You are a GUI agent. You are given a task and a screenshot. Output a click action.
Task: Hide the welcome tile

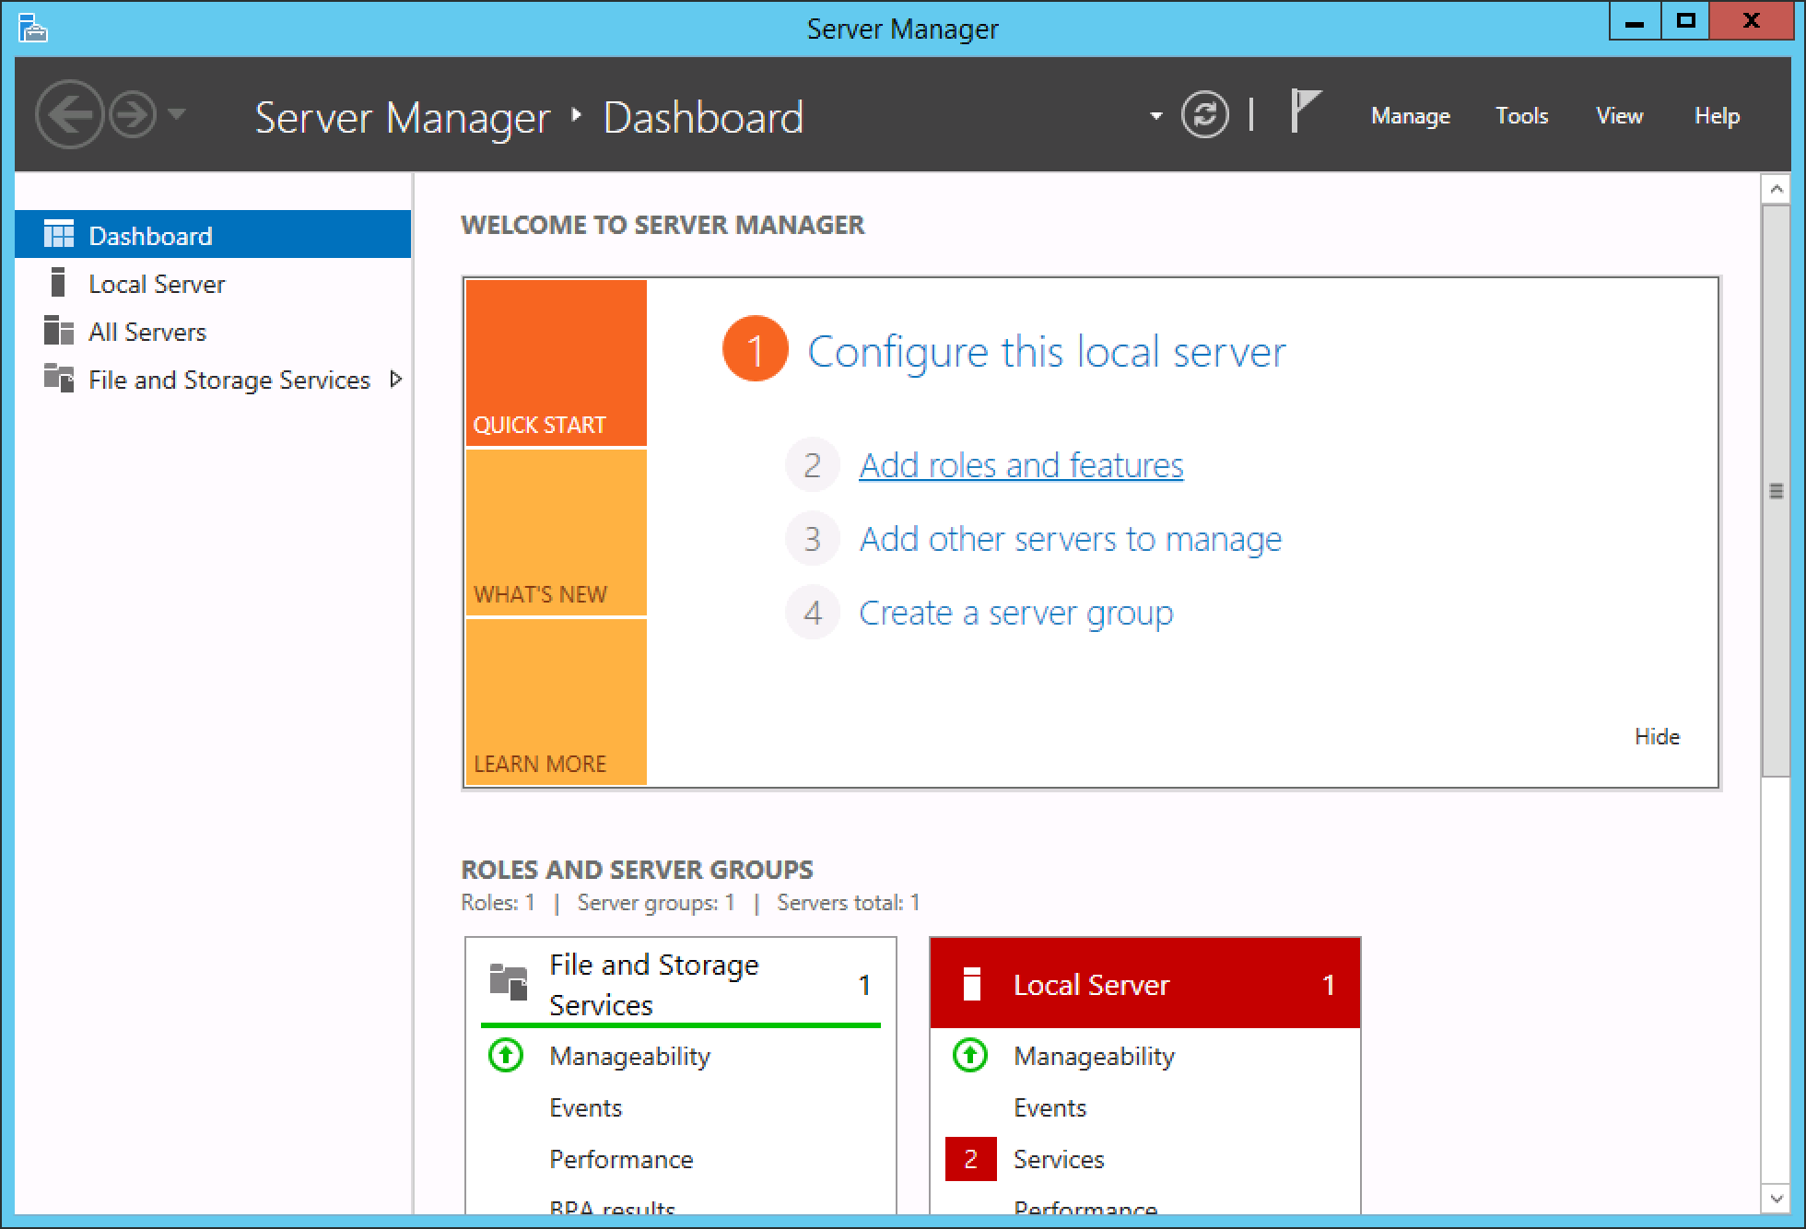[1656, 736]
